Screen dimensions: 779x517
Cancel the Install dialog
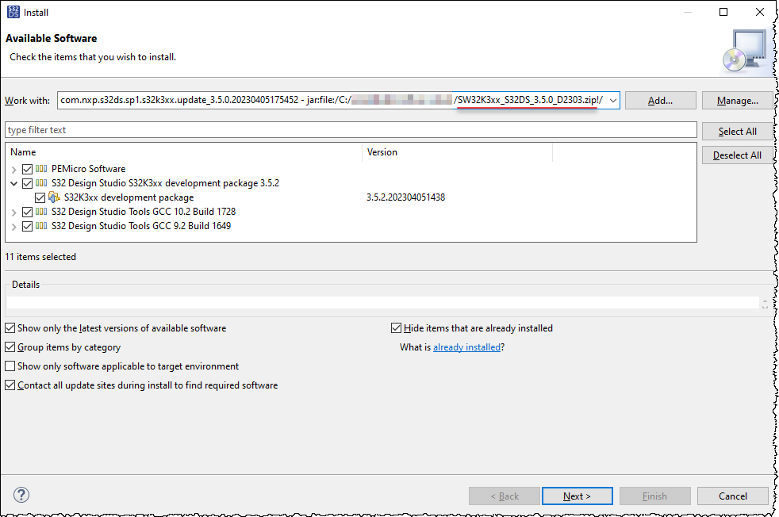tap(732, 496)
